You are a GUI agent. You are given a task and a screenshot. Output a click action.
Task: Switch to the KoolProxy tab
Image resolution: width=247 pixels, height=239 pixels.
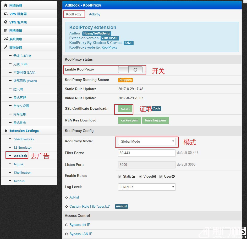(x=74, y=14)
